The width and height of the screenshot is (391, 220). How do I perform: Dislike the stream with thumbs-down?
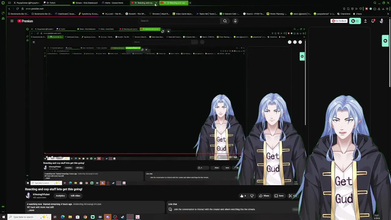click(x=252, y=196)
